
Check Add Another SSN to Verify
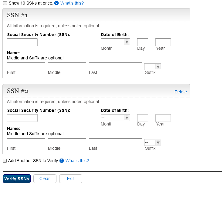pyautogui.click(x=5, y=161)
